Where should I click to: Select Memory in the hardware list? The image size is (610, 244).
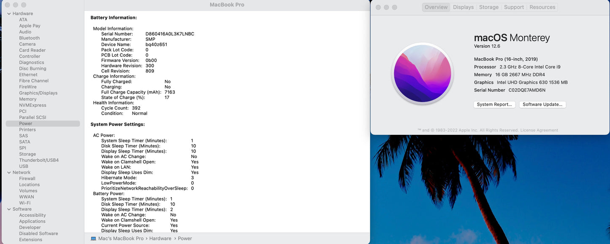[x=27, y=99]
